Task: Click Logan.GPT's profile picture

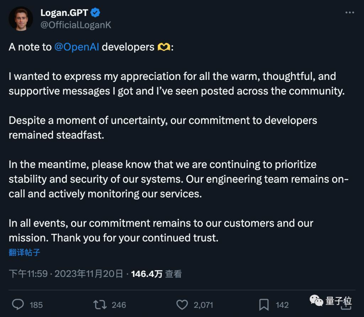Action: pos(21,18)
